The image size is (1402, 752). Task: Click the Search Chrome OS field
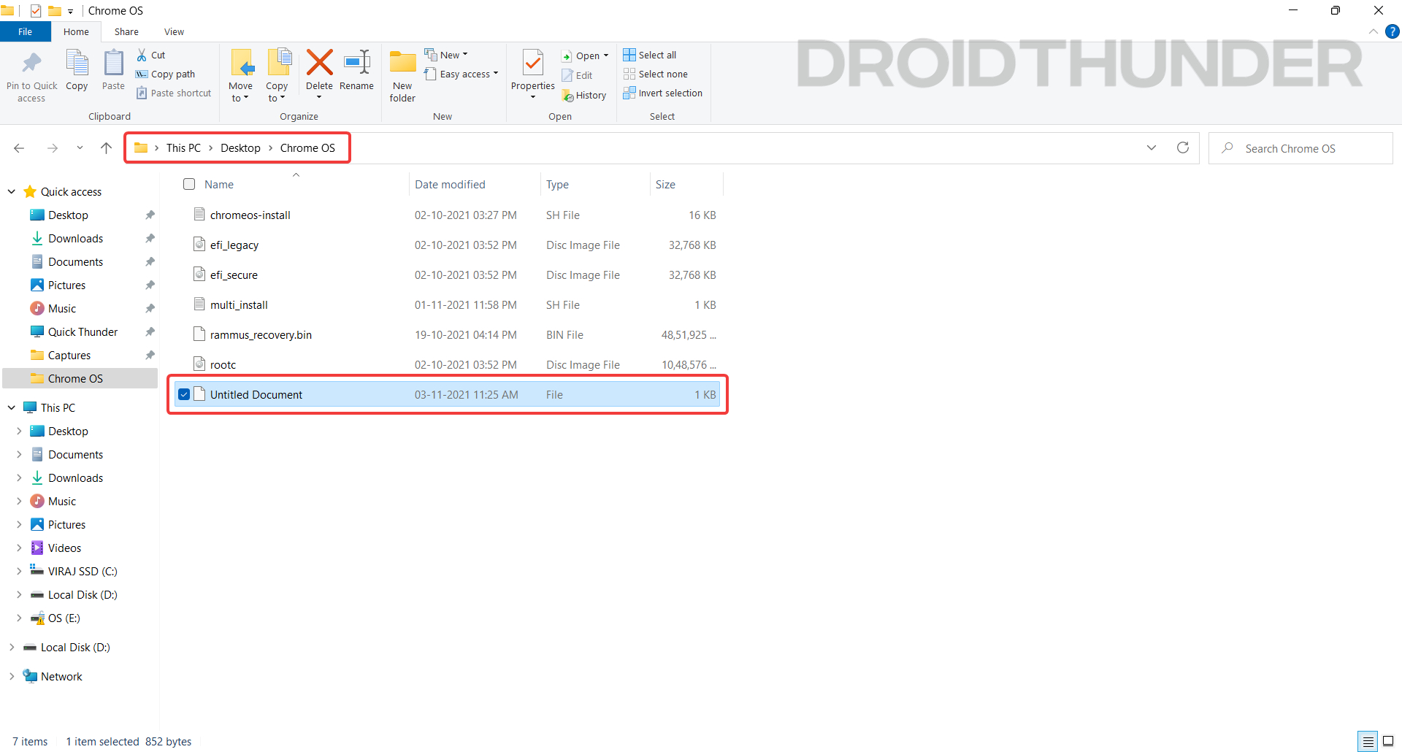[x=1301, y=148]
